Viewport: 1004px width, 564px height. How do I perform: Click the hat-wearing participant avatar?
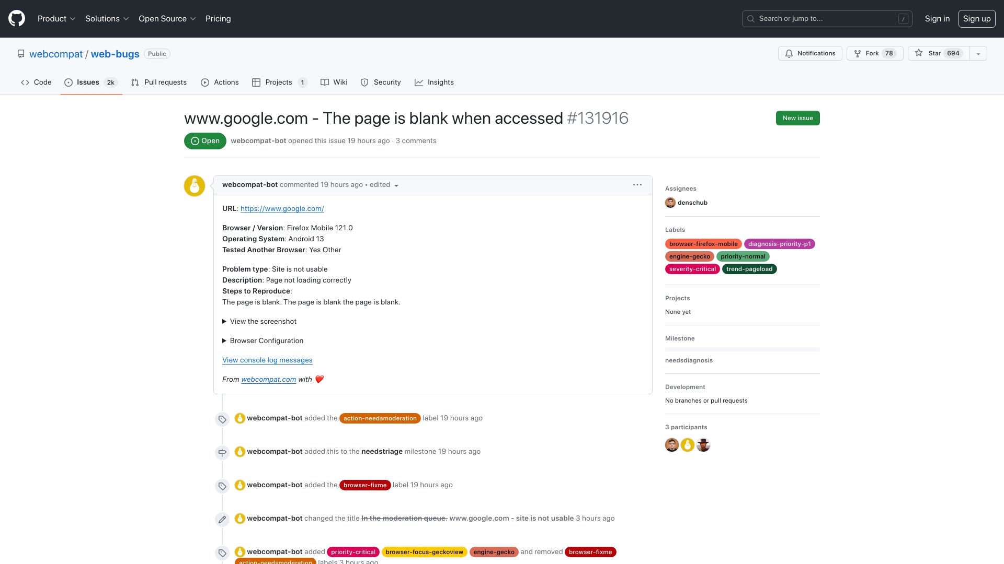click(x=703, y=445)
